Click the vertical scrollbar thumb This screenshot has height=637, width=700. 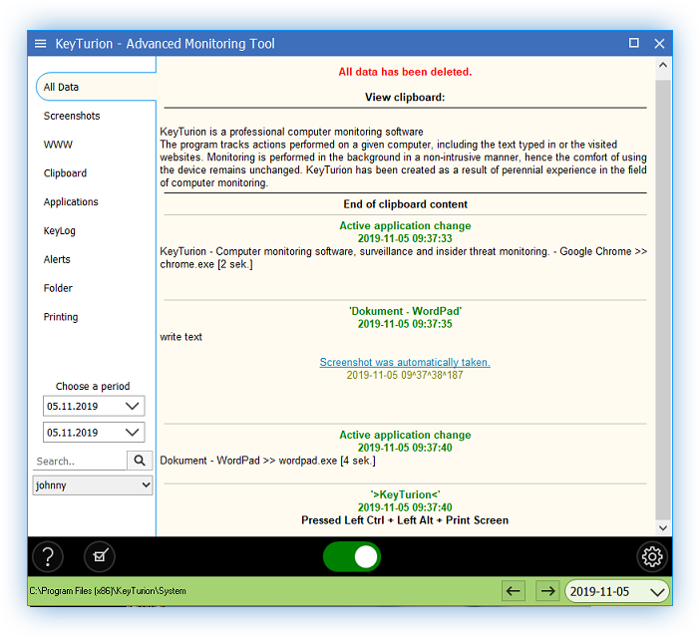tap(663, 300)
